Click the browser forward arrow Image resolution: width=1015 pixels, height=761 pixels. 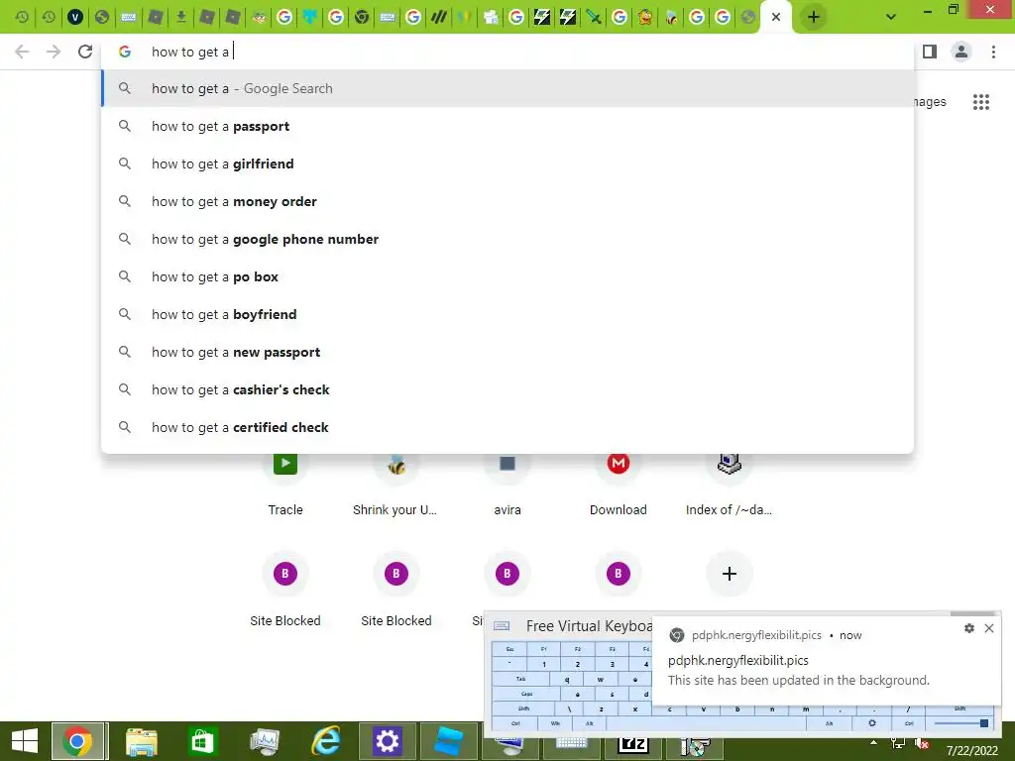(x=54, y=52)
